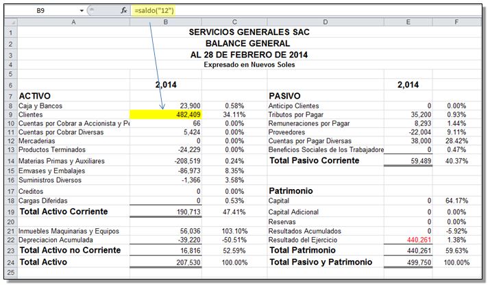Image resolution: width=490 pixels, height=285 pixels.
Task: Select column C header
Action: click(x=234, y=22)
